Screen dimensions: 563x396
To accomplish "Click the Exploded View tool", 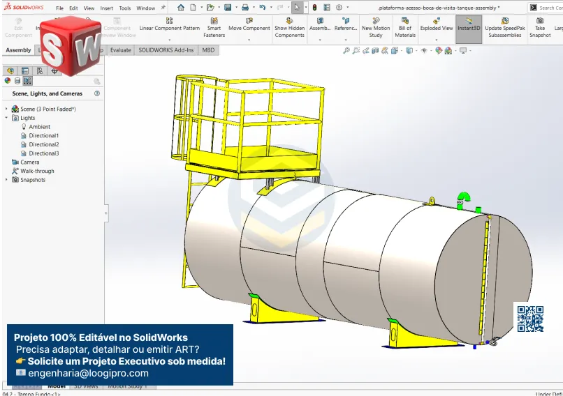I will pyautogui.click(x=436, y=25).
